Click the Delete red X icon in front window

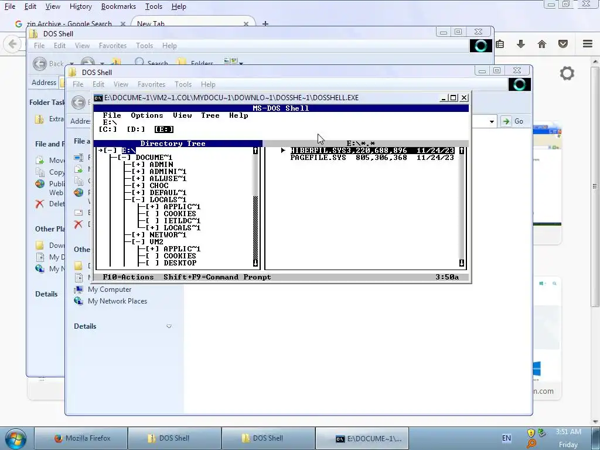pos(79,224)
